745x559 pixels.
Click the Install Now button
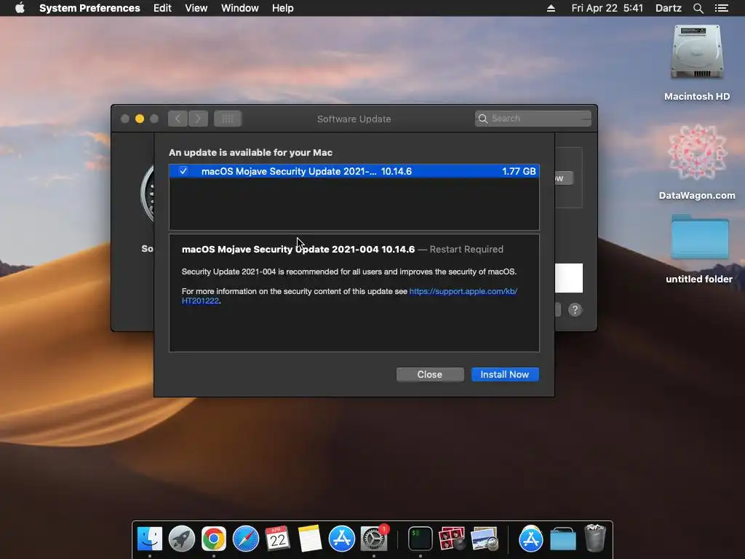[x=505, y=375]
